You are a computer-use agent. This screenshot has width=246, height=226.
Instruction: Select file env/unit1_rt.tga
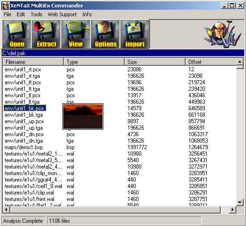(22, 76)
